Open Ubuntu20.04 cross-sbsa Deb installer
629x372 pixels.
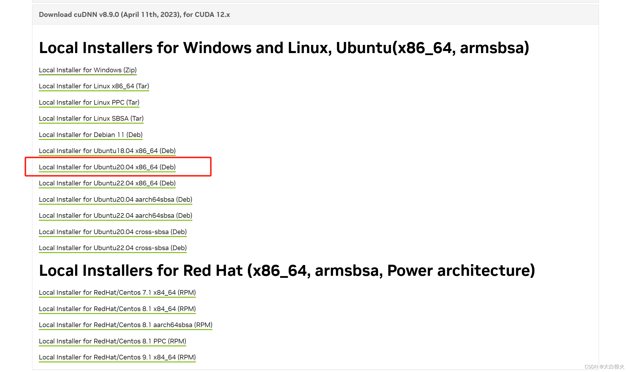113,232
